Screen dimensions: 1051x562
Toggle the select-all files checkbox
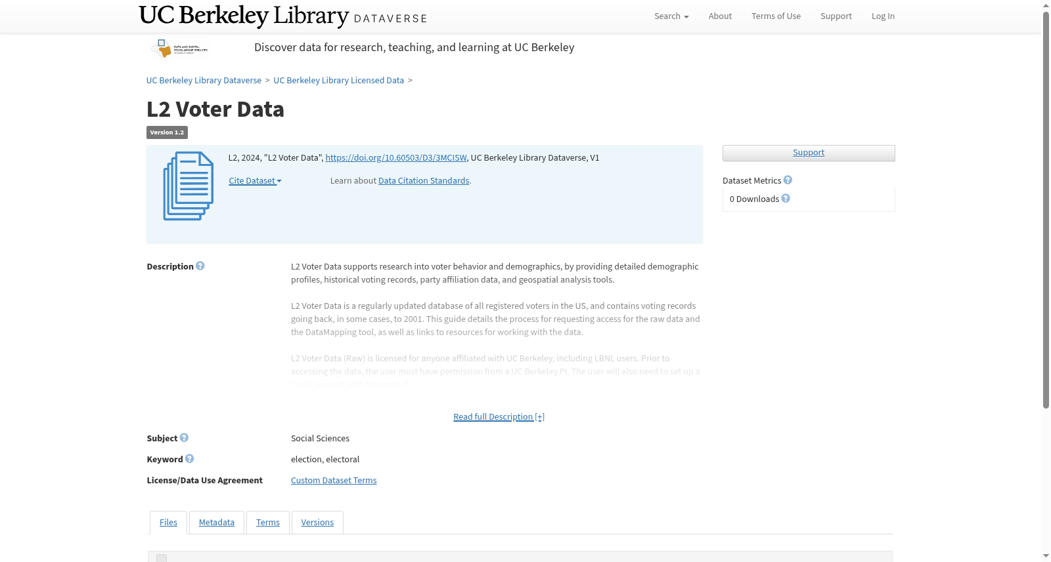coord(162,558)
